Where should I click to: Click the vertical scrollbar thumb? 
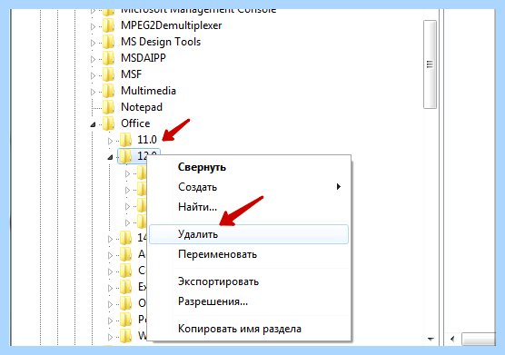[430, 64]
